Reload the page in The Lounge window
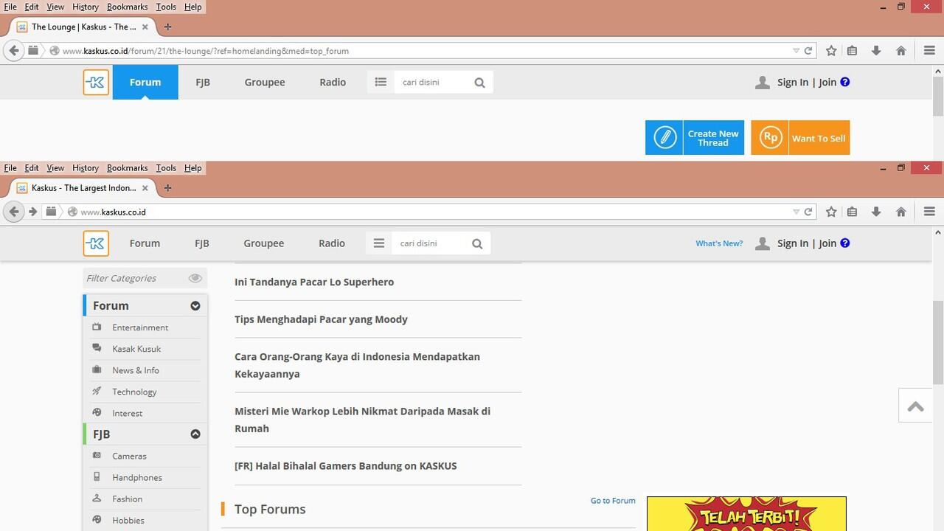The image size is (944, 531). click(808, 51)
